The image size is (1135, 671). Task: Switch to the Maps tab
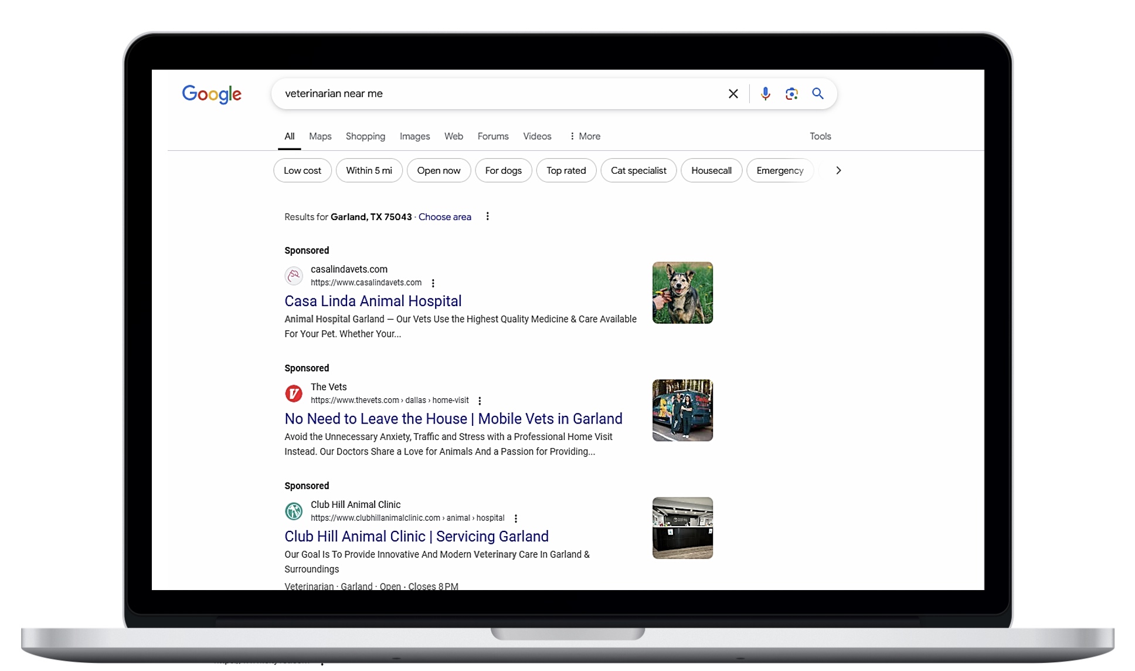[320, 136]
